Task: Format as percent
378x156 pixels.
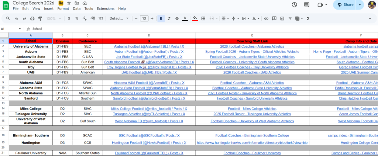Action: click(x=77, y=18)
